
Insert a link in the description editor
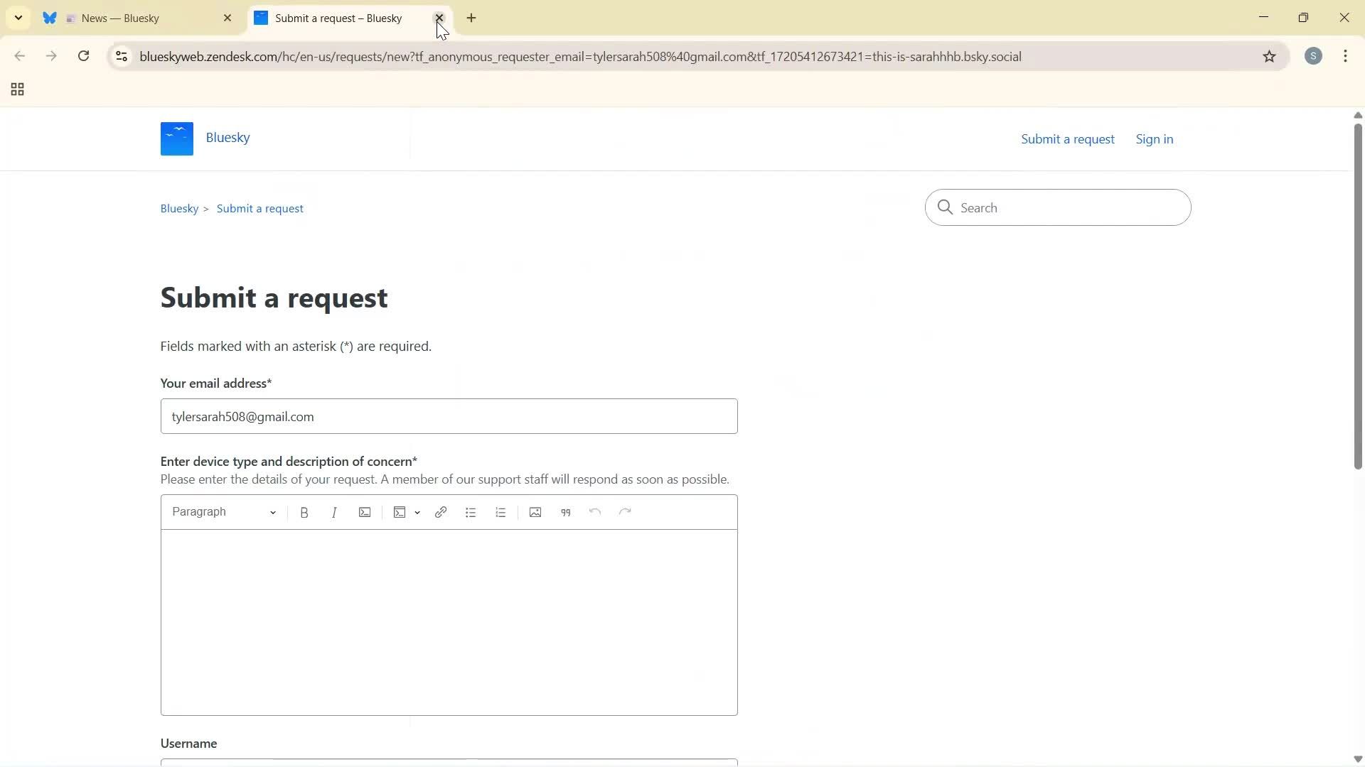coord(441,512)
